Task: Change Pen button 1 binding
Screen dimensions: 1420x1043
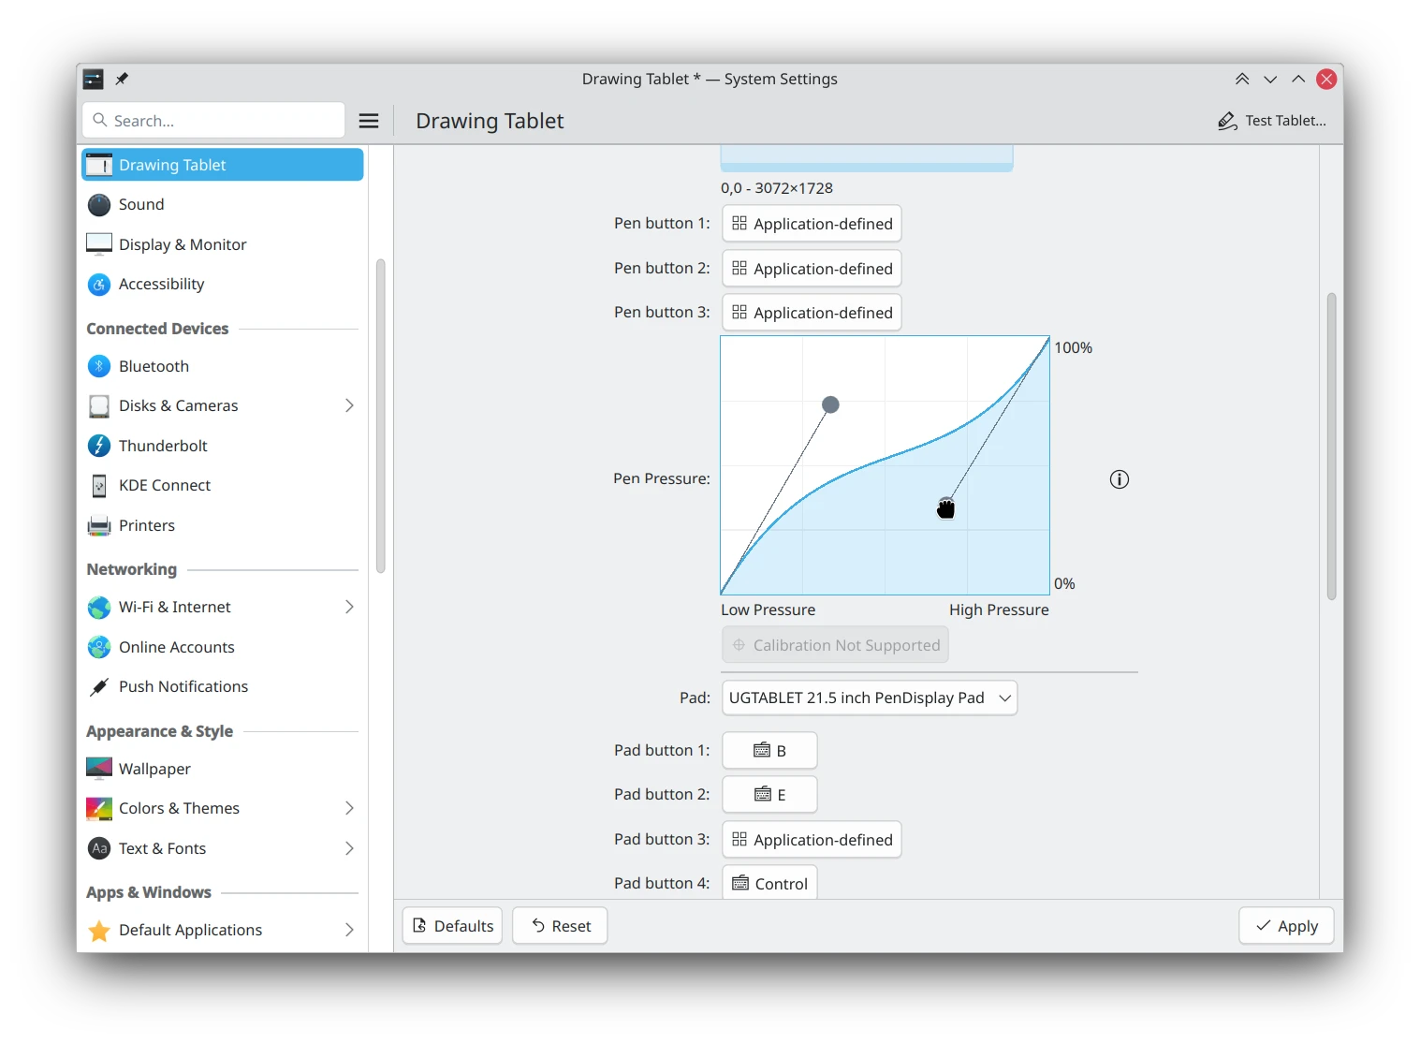Action: (812, 224)
